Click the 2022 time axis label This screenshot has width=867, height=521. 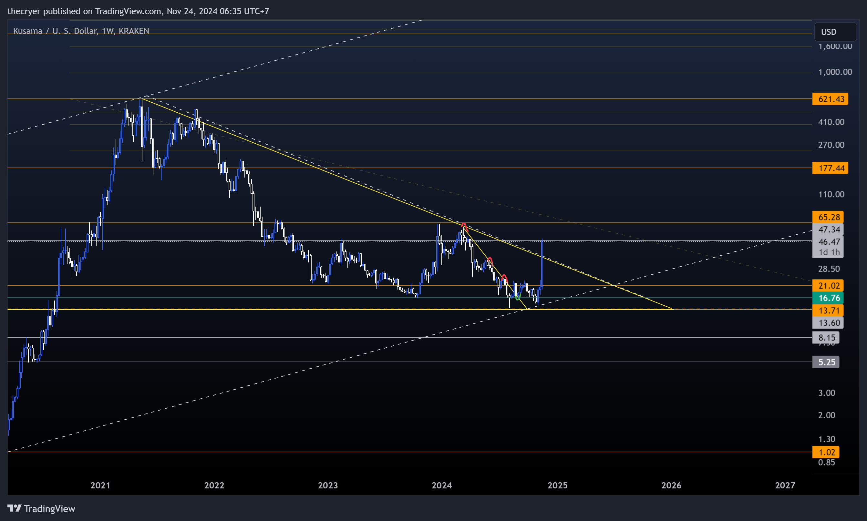214,485
